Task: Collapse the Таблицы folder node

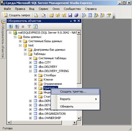Action: tap(25, 54)
